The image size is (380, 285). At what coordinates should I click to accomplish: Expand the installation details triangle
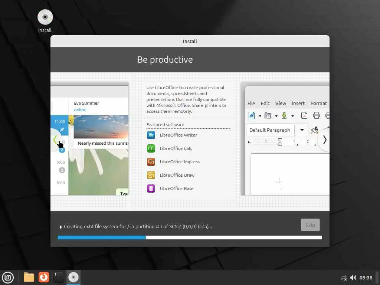60,227
